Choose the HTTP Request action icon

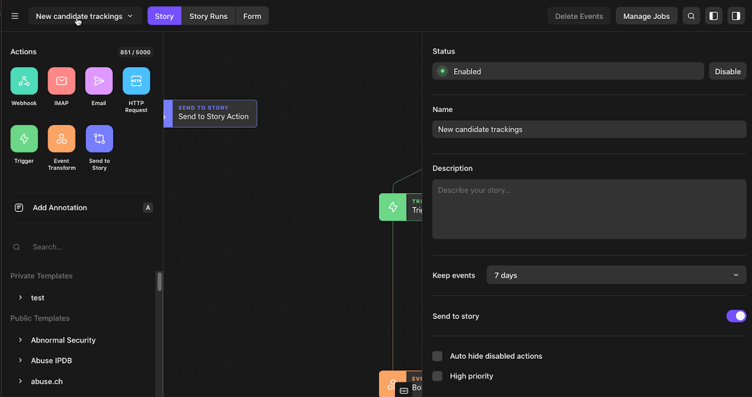click(x=137, y=81)
